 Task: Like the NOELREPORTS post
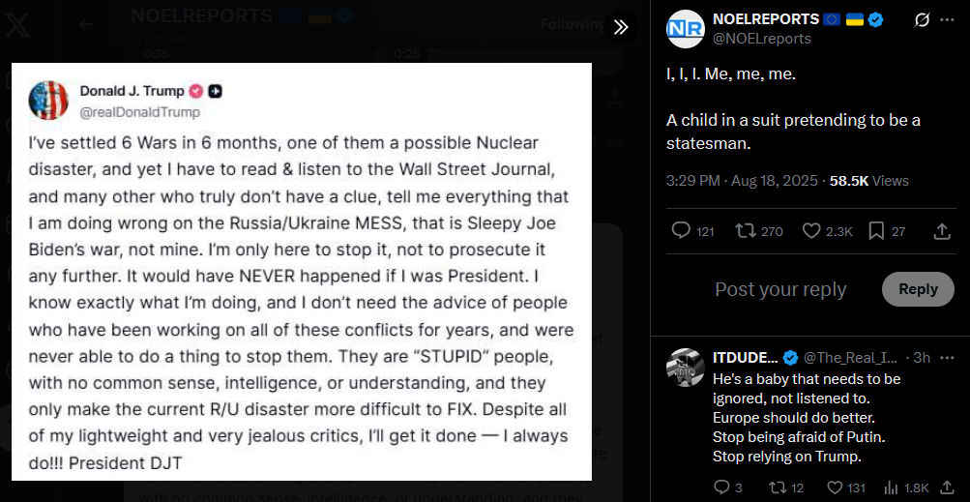(811, 231)
